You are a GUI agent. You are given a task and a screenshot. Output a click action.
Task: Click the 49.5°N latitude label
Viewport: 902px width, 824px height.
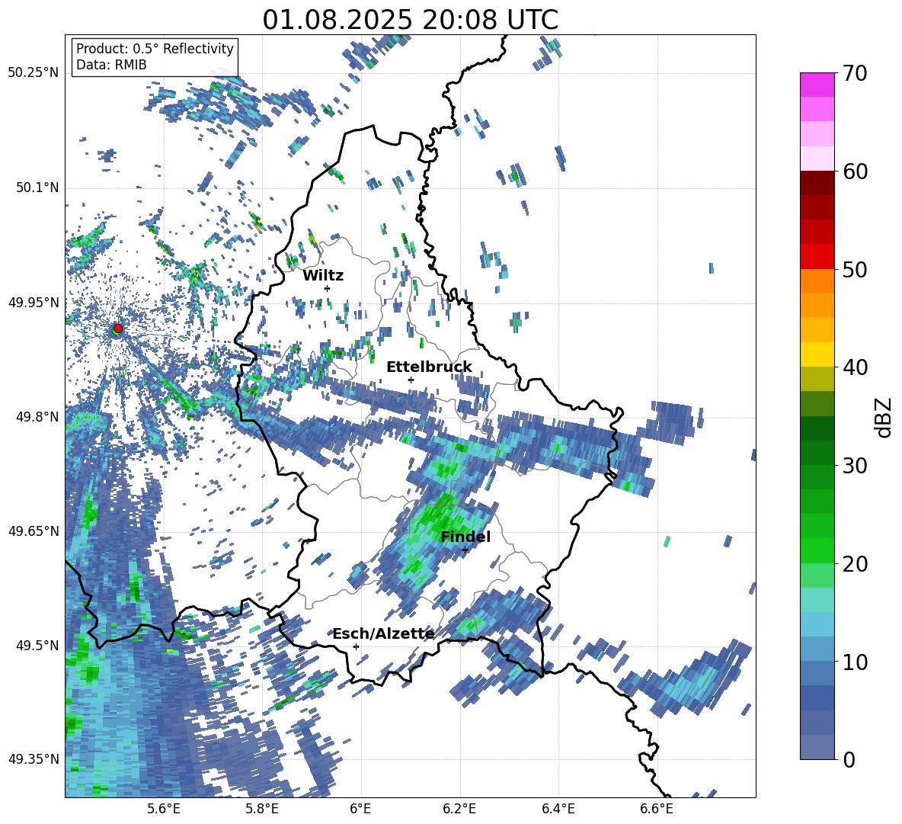(x=37, y=645)
